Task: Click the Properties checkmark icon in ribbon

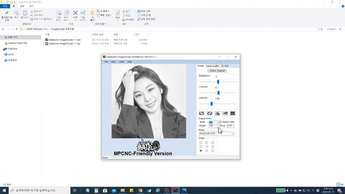Action: 118,13
